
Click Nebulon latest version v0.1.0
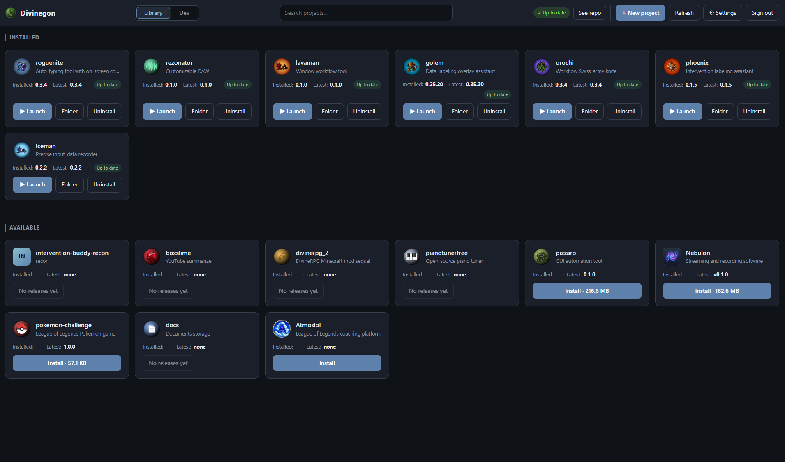(720, 274)
